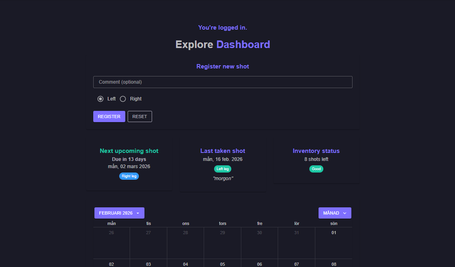The height and width of the screenshot is (267, 455).
Task: Click the Left leg badge
Action: (222, 169)
